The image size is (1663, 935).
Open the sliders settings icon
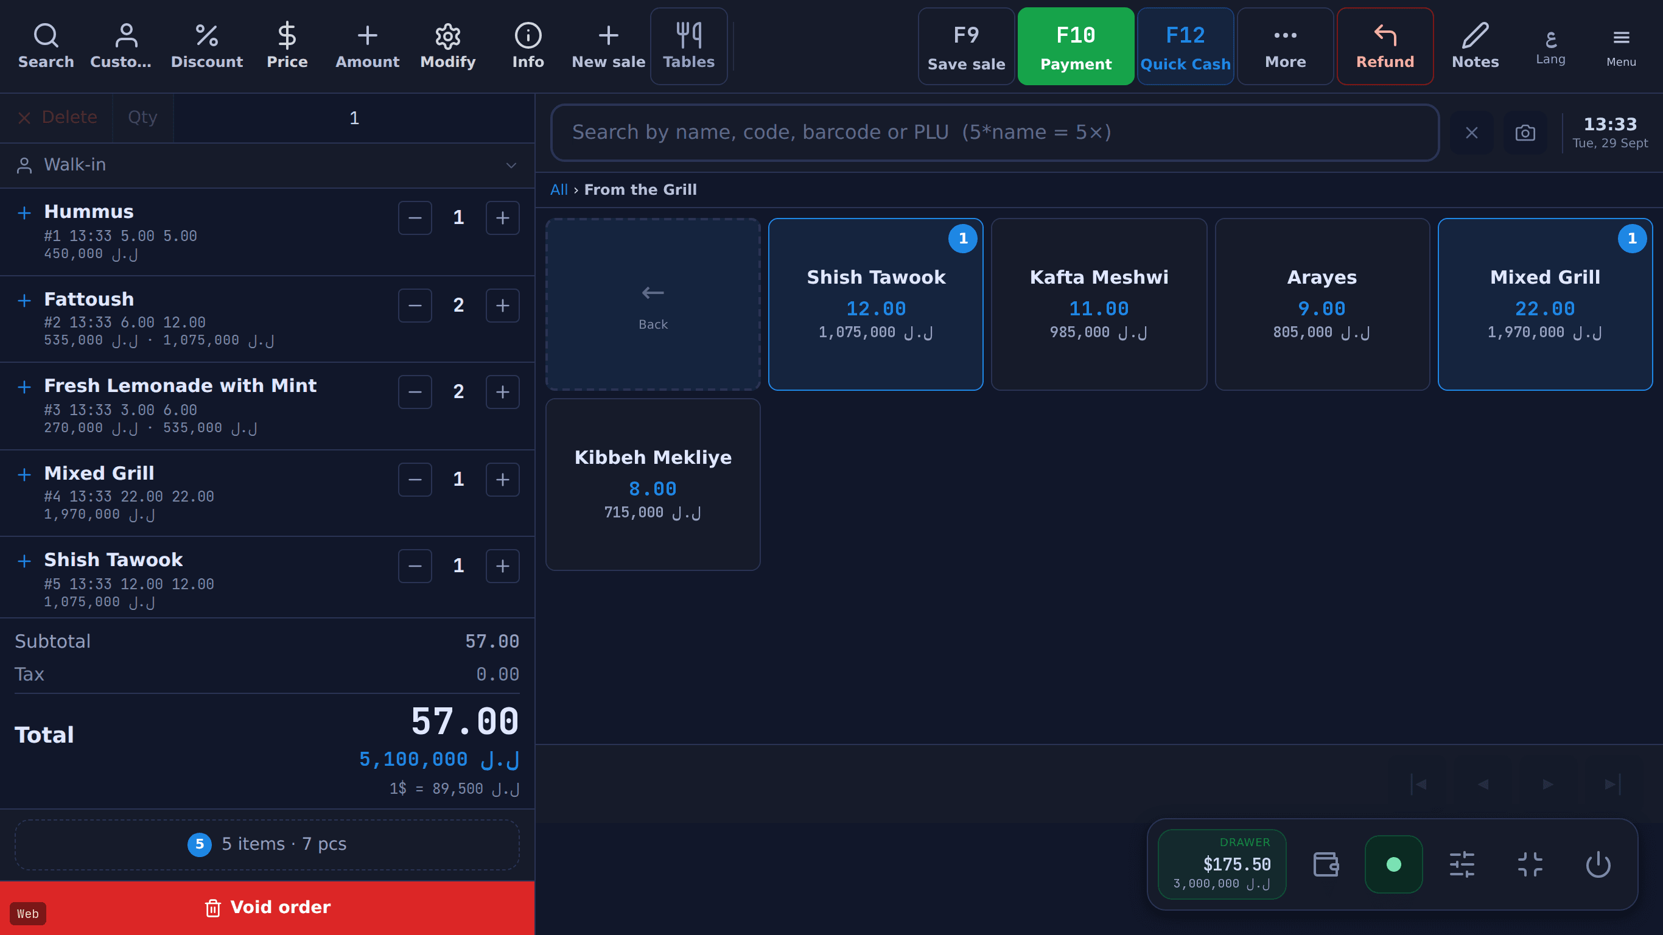1462,864
